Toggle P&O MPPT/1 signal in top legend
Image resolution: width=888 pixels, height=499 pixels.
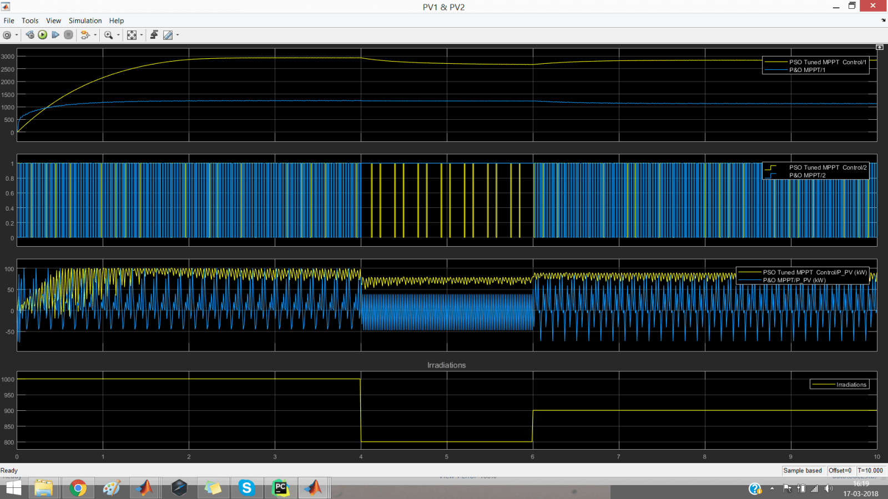pos(807,70)
